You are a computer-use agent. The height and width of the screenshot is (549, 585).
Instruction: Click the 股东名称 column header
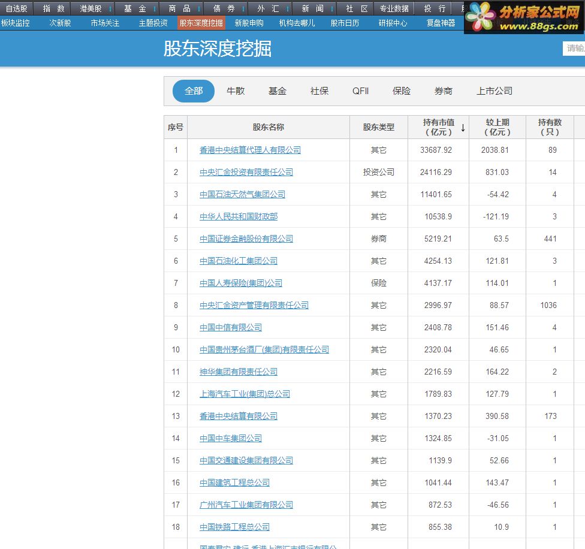point(269,127)
